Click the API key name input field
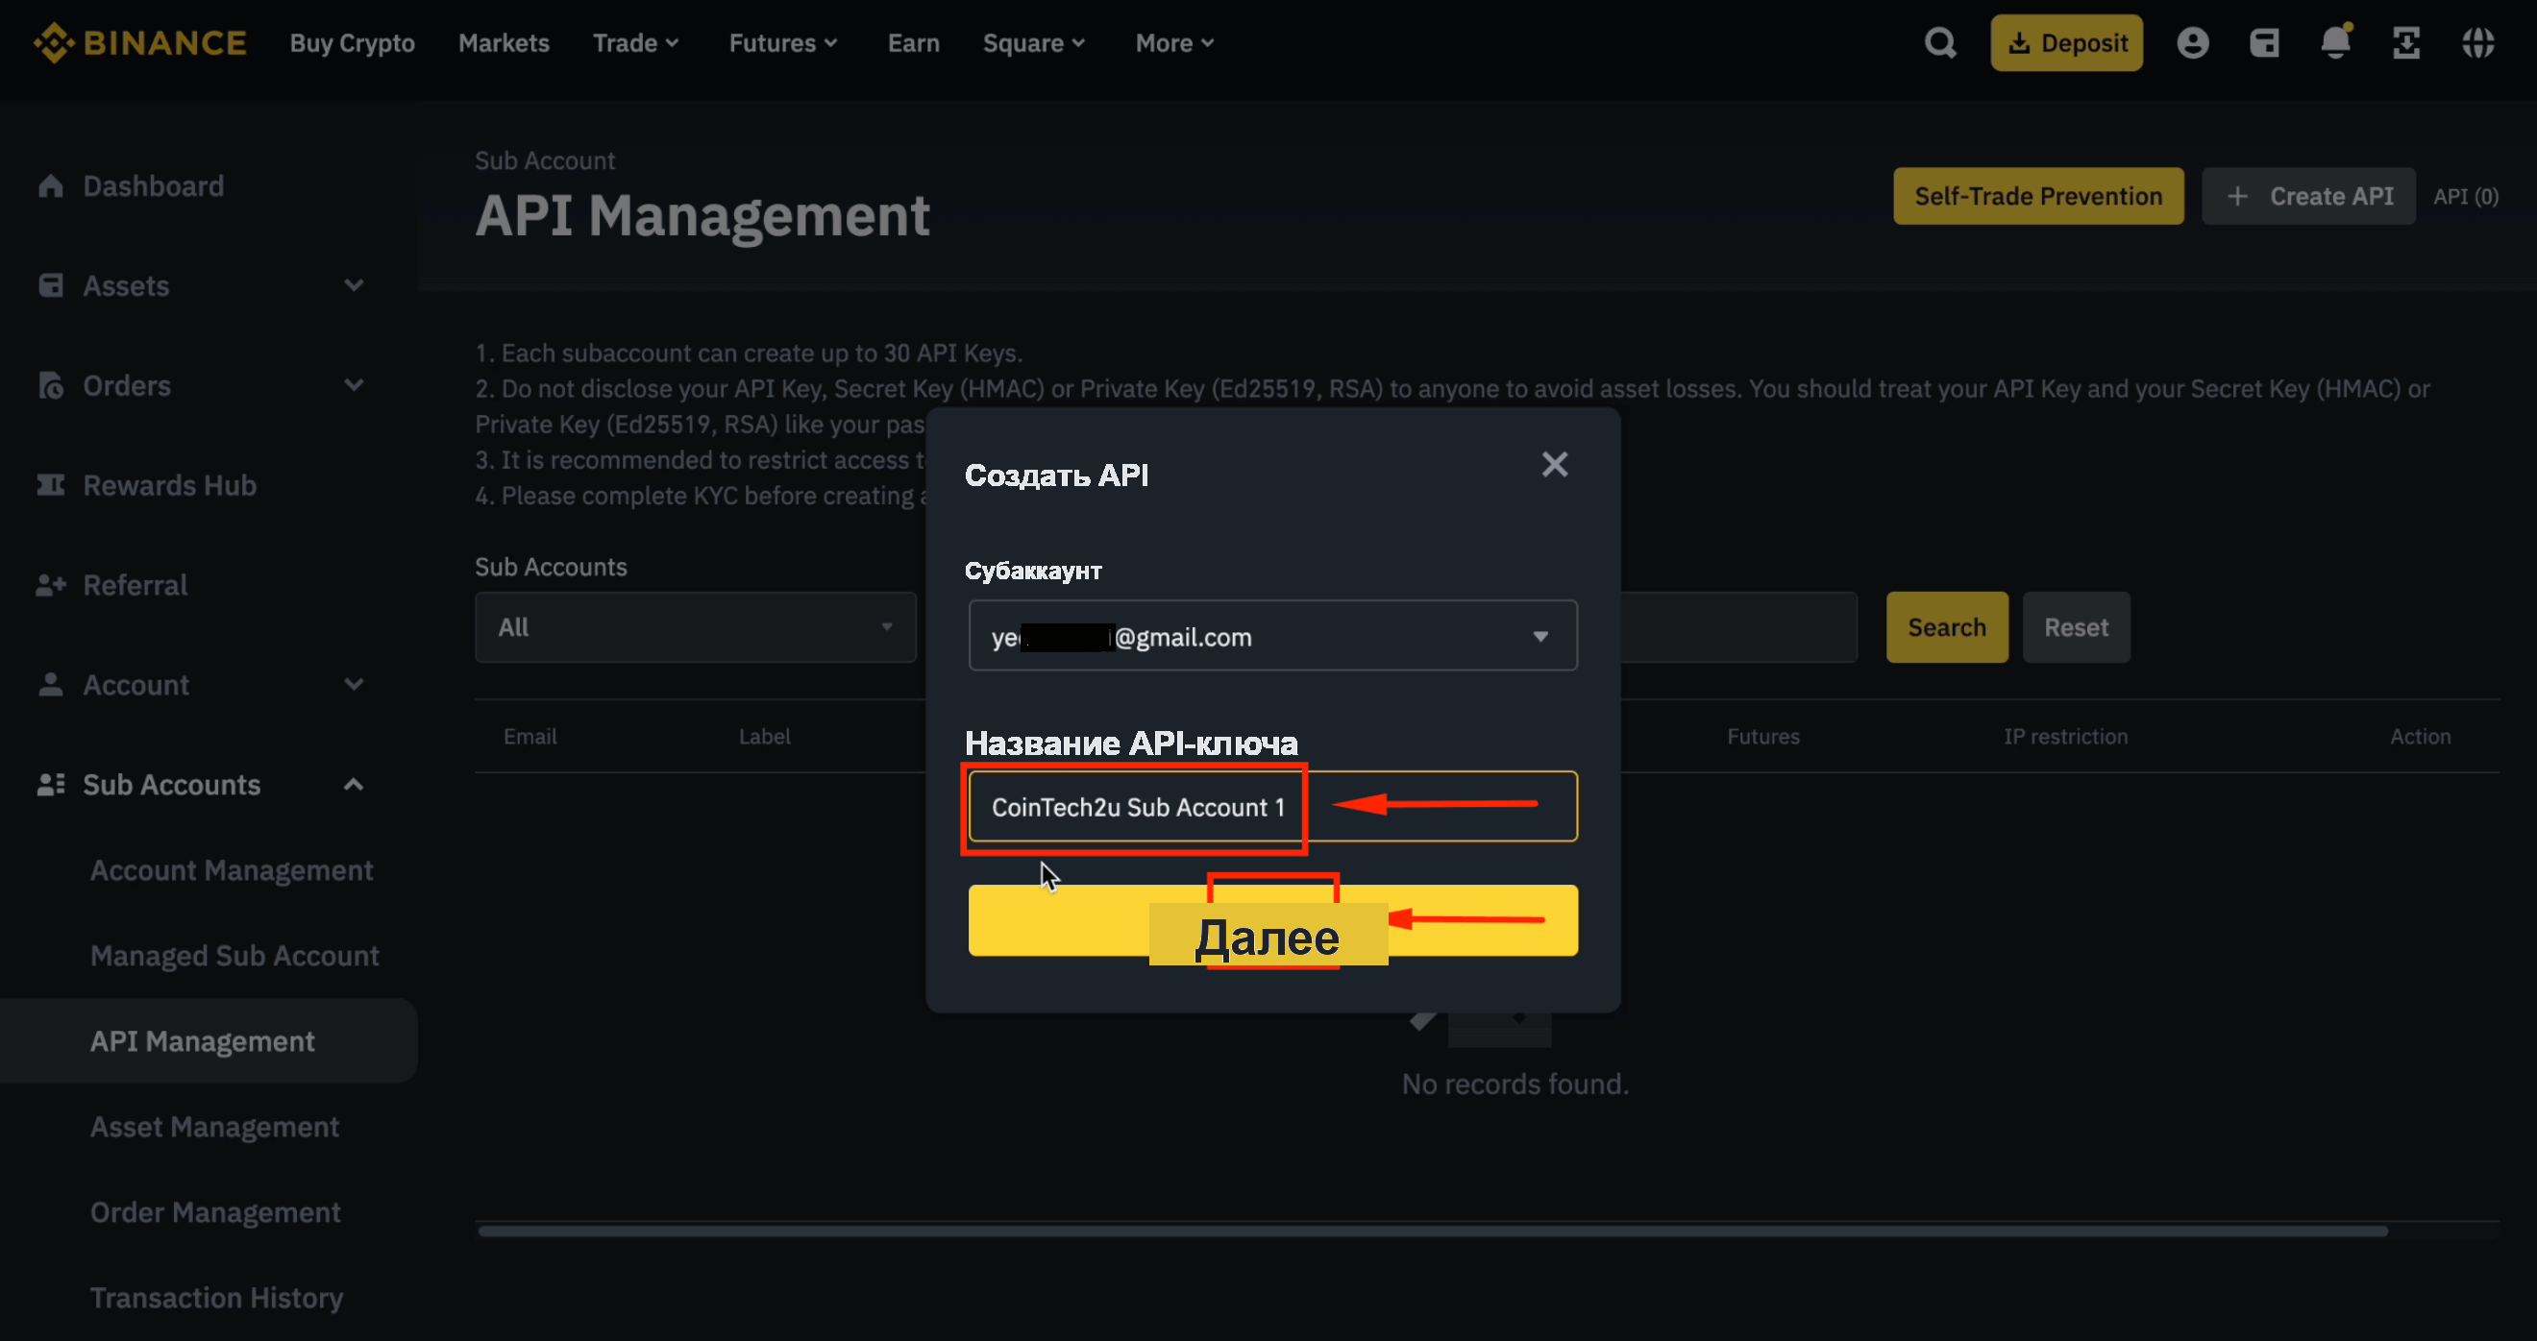2537x1341 pixels. point(1272,806)
